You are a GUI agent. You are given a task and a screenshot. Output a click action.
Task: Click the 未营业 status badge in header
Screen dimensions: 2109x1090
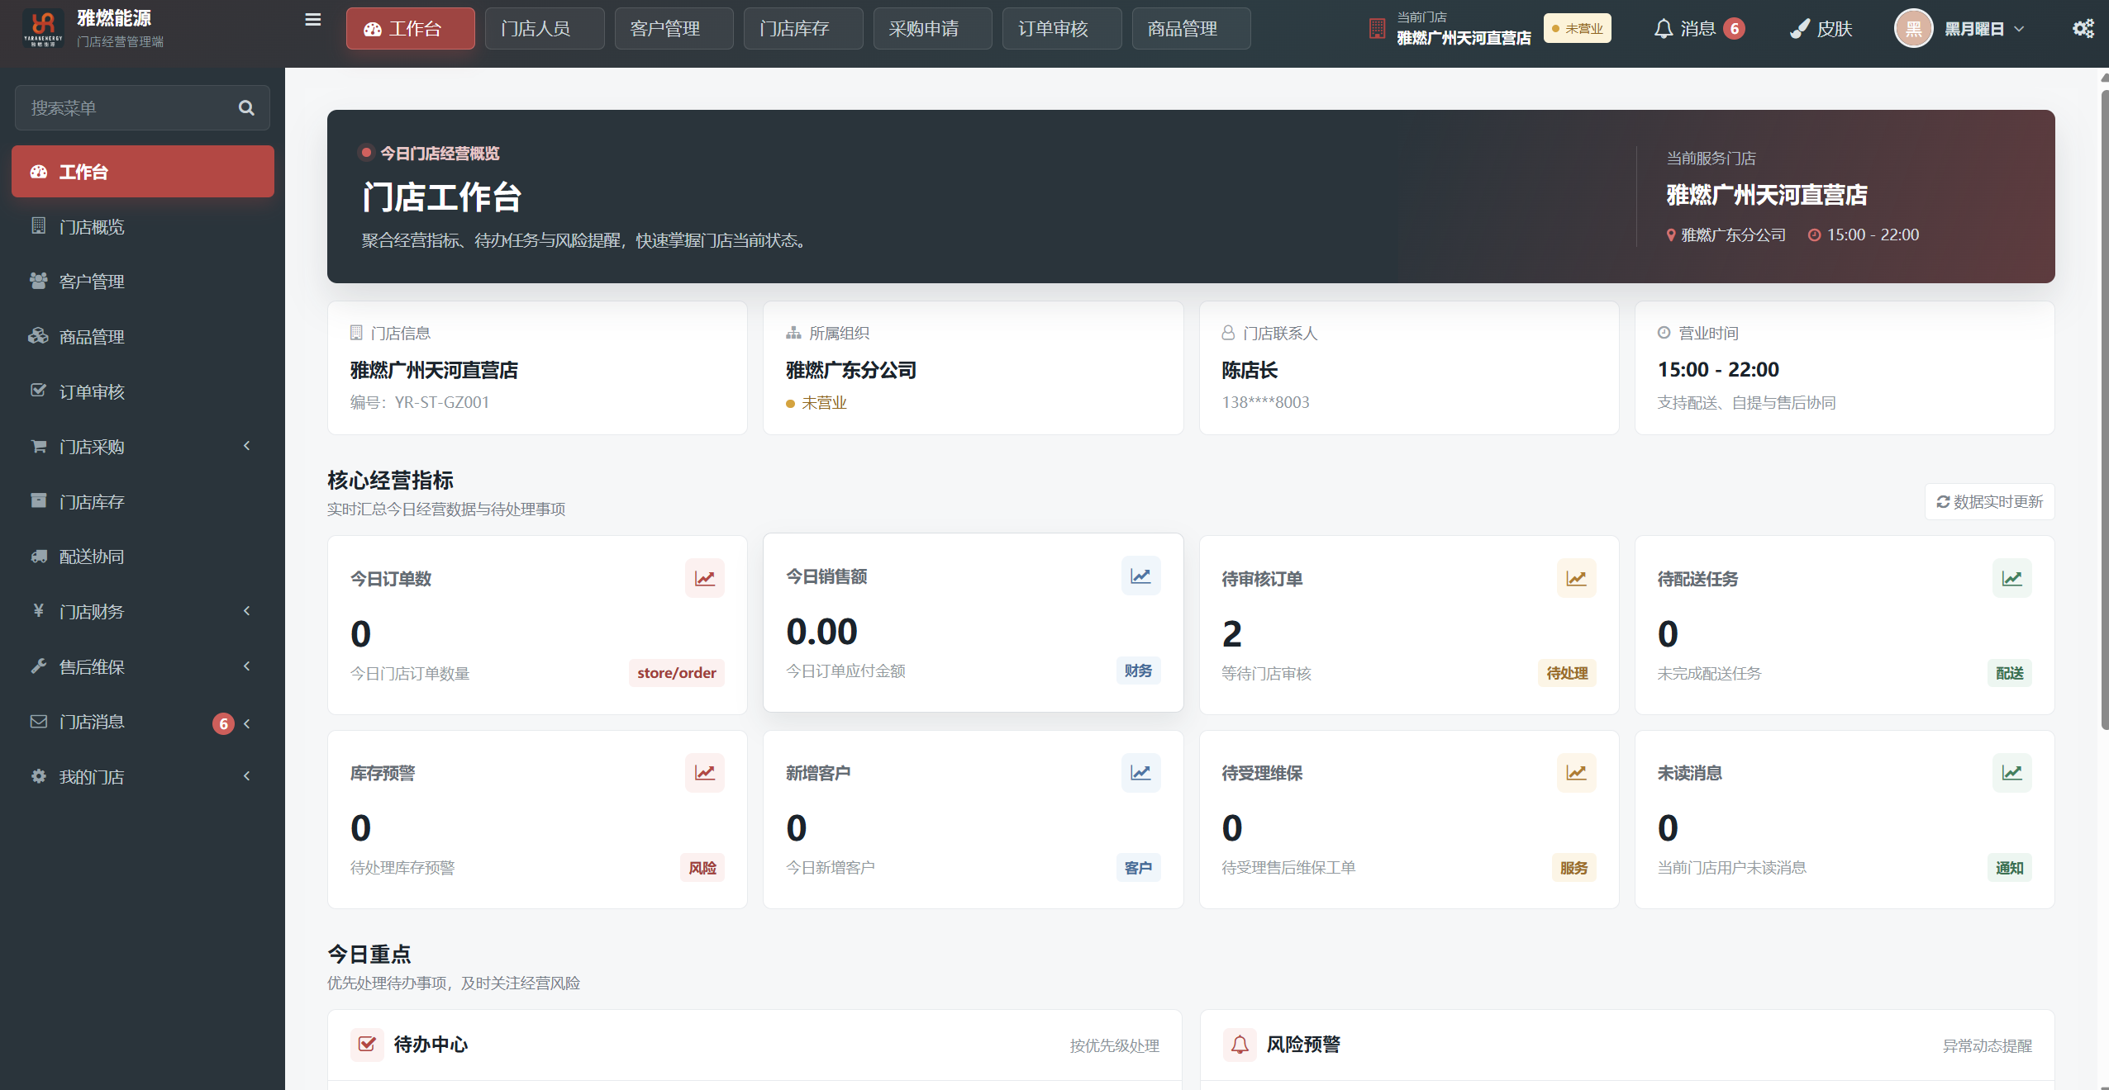tap(1577, 29)
